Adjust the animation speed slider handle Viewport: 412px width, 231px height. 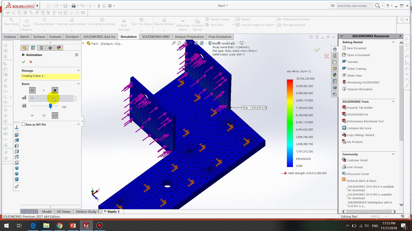pos(51,106)
